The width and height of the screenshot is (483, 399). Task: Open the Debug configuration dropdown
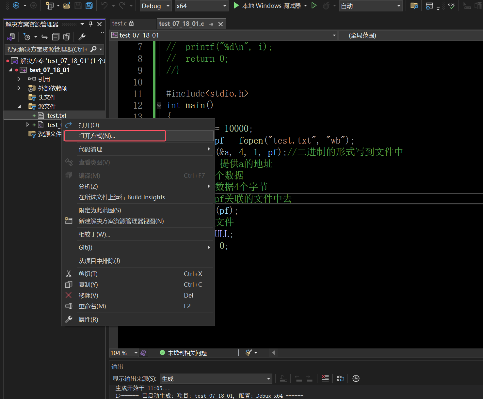(155, 6)
